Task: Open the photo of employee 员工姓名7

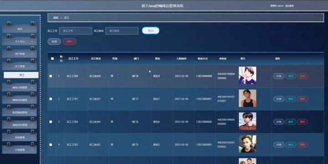Action: [x=247, y=98]
